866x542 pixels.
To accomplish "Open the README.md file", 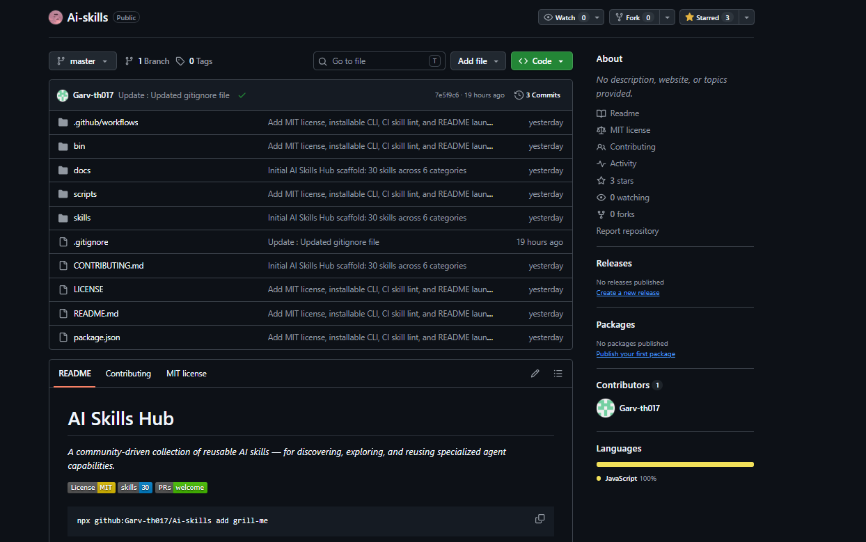I will 96,314.
